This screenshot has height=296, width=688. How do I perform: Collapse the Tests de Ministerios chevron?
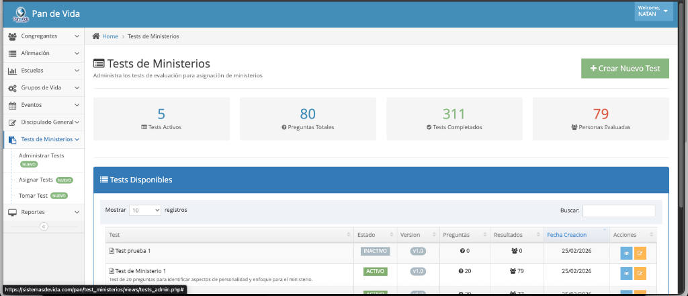tap(77, 139)
